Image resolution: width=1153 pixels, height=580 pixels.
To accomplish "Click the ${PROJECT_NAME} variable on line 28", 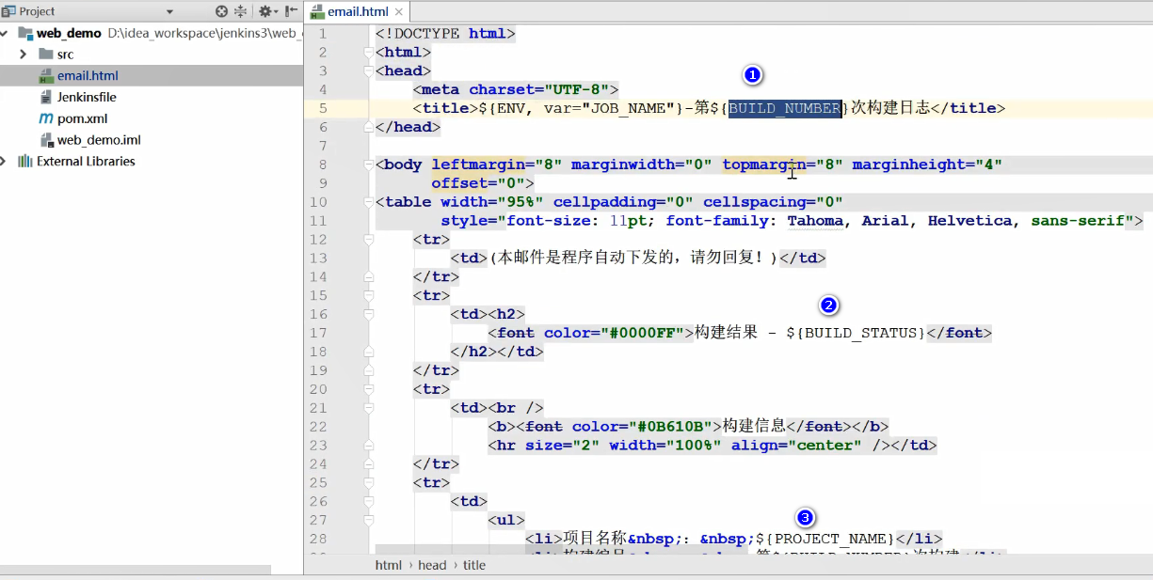I will [825, 539].
